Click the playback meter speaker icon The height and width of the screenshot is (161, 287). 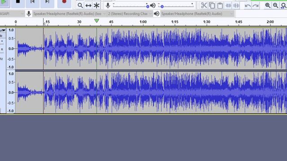pyautogui.click(x=152, y=5)
